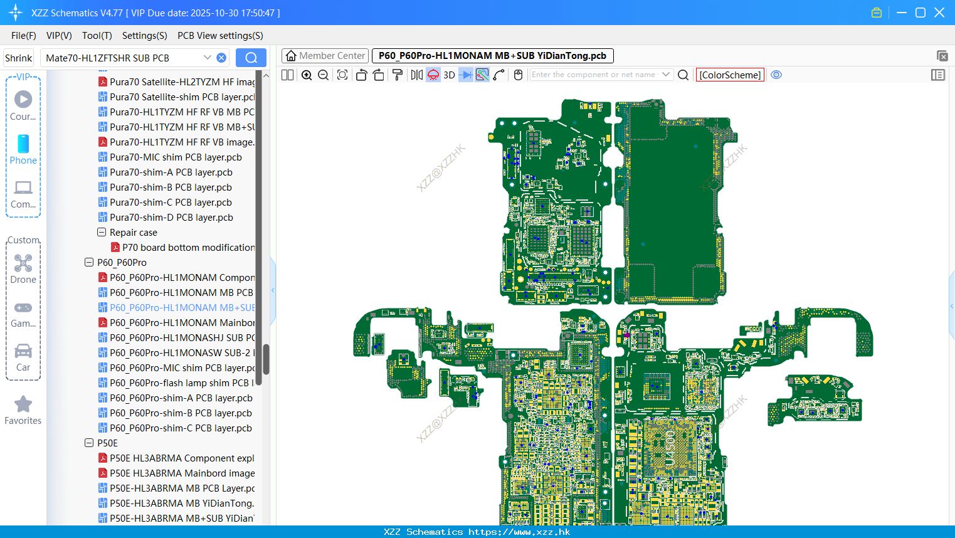Open the Member Center tab
Image resolution: width=955 pixels, height=538 pixels.
(325, 56)
